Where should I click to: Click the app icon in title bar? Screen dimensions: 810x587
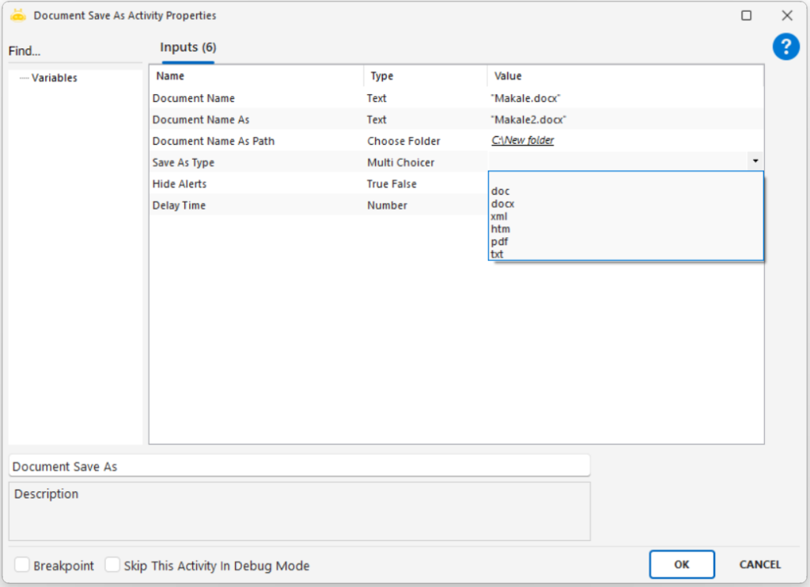coord(18,16)
